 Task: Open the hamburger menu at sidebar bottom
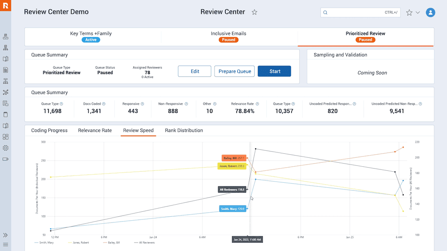point(5,244)
